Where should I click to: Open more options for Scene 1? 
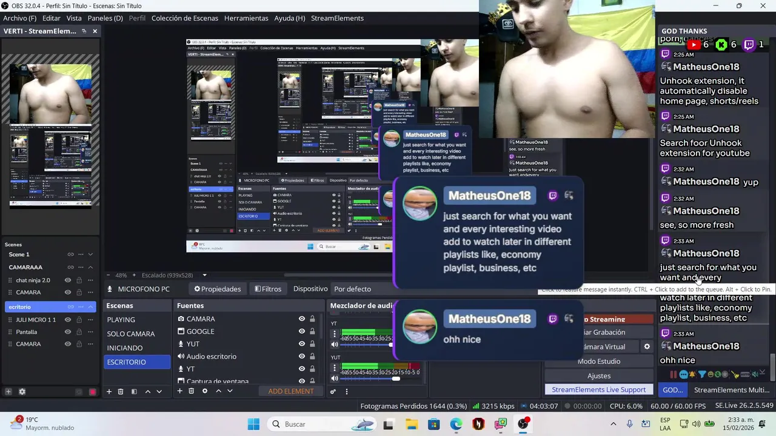pyautogui.click(x=81, y=254)
